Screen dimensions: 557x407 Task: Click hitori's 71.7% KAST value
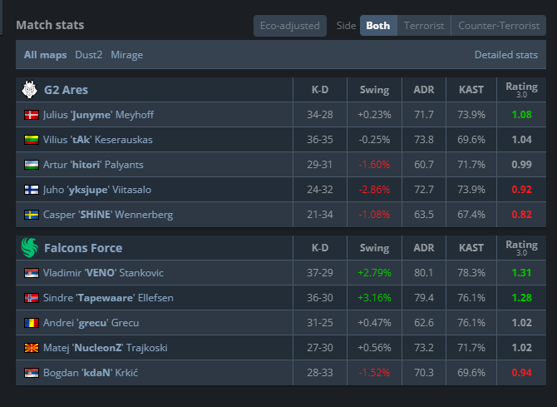coord(471,164)
